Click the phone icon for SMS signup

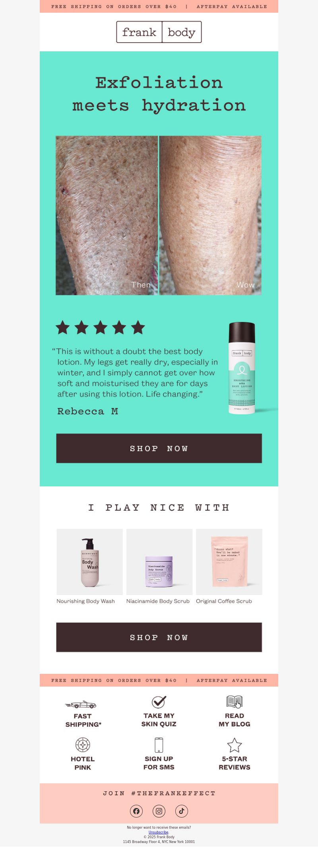coord(159,745)
